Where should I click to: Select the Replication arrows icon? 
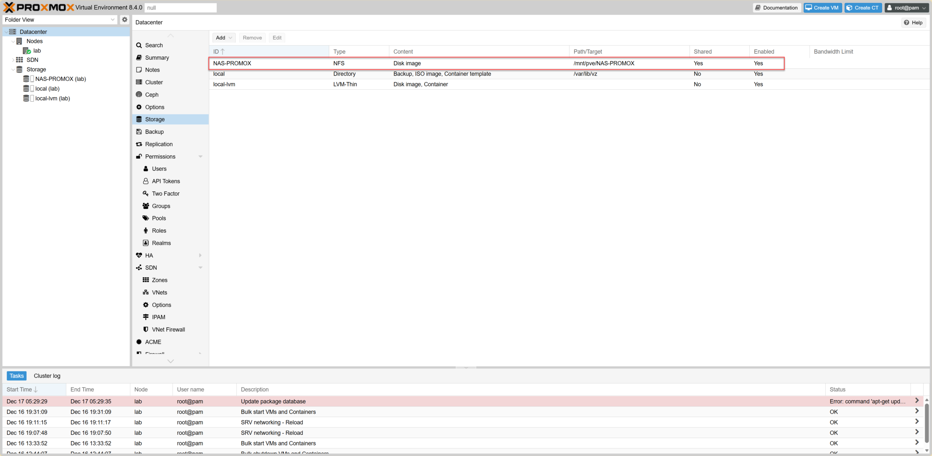click(139, 144)
